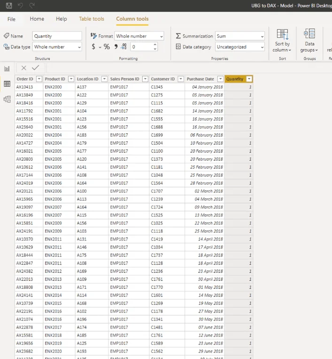332x359 pixels.
Task: Open the Help tab
Action: point(62,19)
